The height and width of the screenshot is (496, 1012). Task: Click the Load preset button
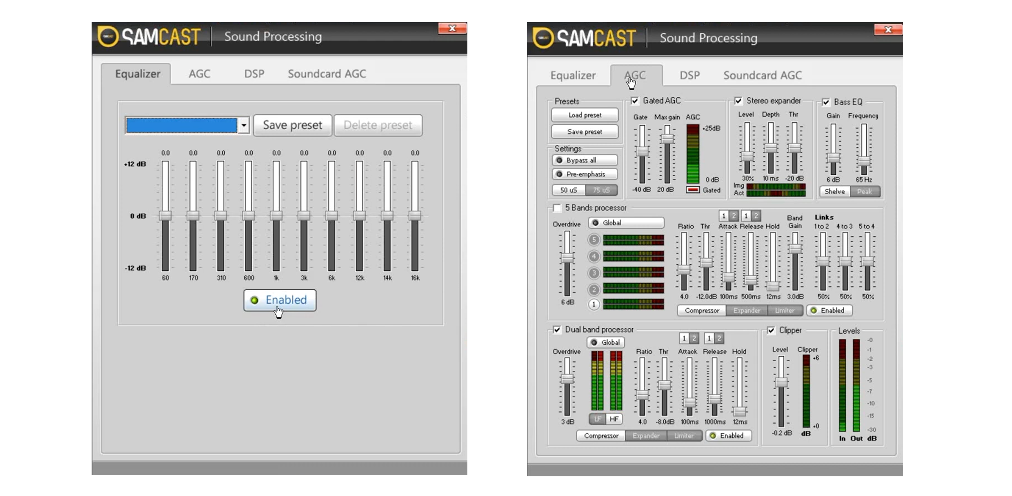pos(585,115)
